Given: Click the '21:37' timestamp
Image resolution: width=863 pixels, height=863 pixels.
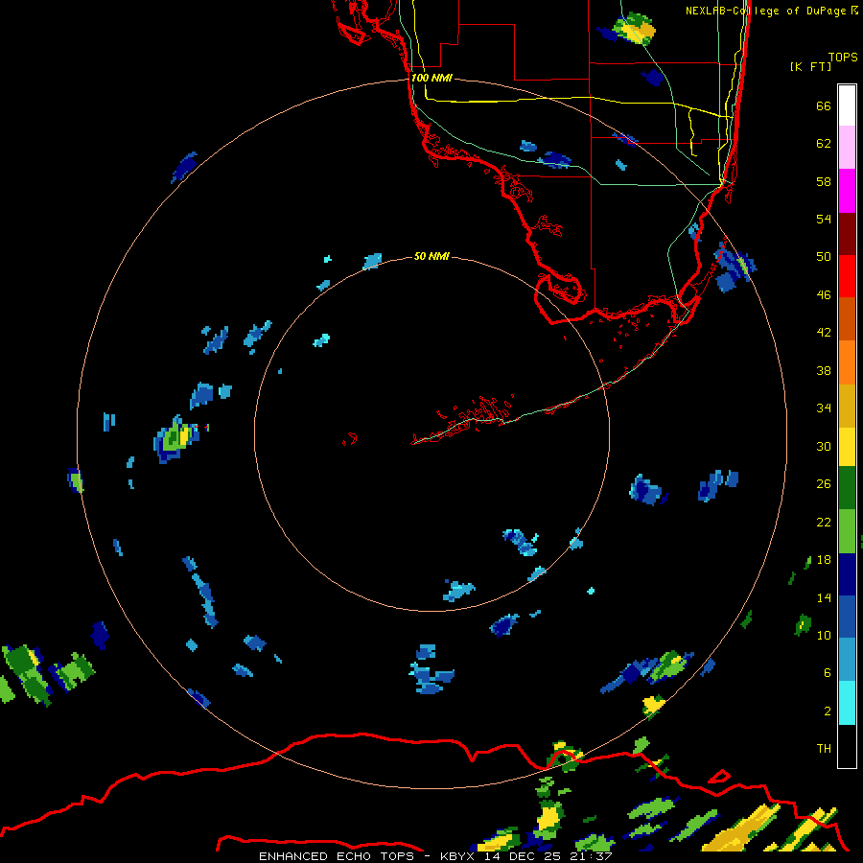Looking at the screenshot, I should coord(591,856).
